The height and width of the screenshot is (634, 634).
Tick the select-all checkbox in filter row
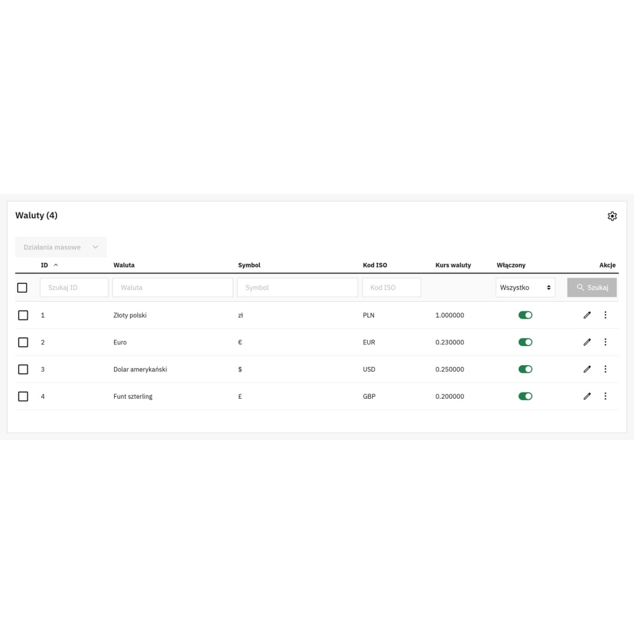point(22,287)
